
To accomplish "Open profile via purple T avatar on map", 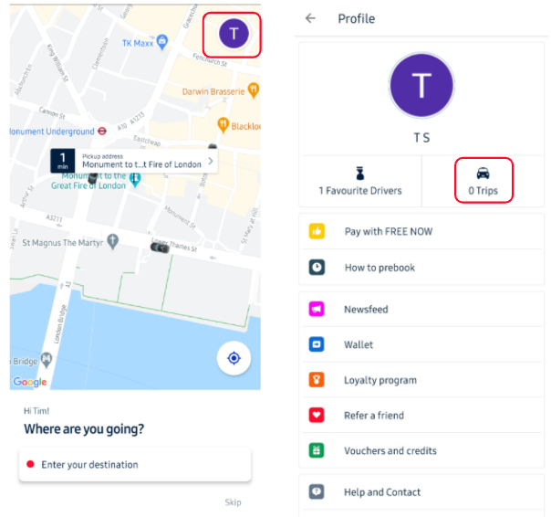I will tap(234, 34).
